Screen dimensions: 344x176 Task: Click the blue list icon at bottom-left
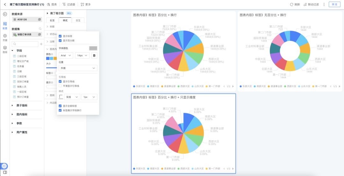4,166
